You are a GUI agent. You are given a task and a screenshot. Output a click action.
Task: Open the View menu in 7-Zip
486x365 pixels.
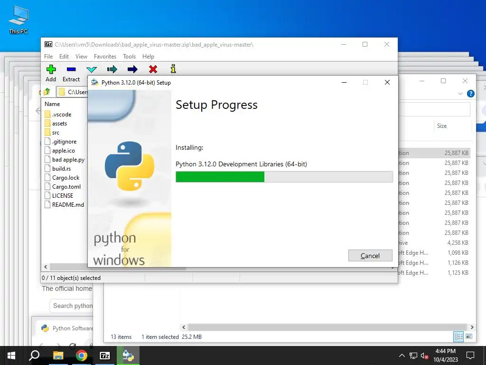point(81,57)
